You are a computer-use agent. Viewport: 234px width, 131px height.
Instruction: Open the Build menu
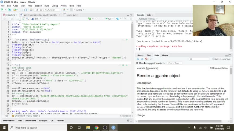tap(47, 6)
